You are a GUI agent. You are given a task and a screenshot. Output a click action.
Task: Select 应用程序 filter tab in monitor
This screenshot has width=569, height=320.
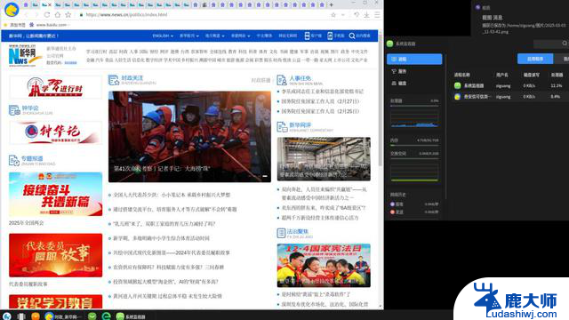[535, 59]
